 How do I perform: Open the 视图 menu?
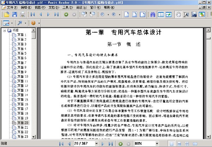tap(40, 7)
